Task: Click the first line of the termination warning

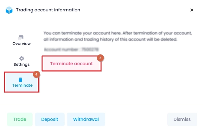Action: pos(118,33)
